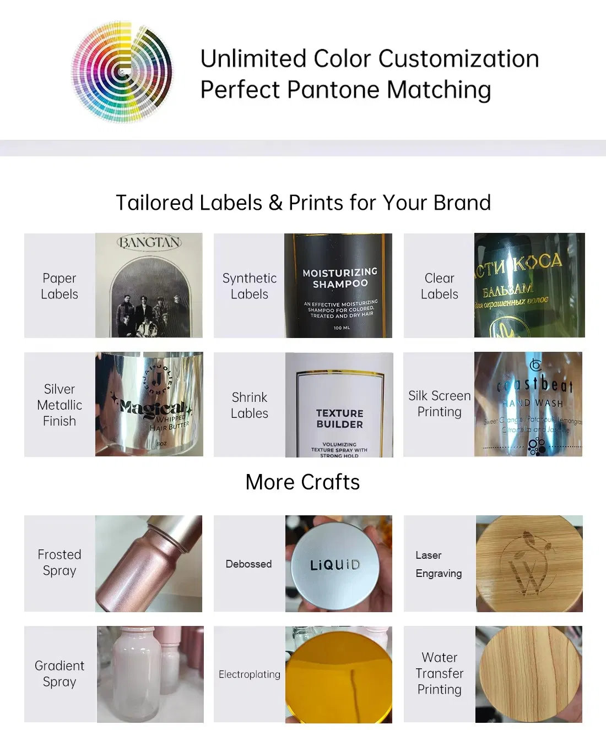606x730 pixels.
Task: Select the Tailored Labels & Prints heading
Action: (x=303, y=203)
